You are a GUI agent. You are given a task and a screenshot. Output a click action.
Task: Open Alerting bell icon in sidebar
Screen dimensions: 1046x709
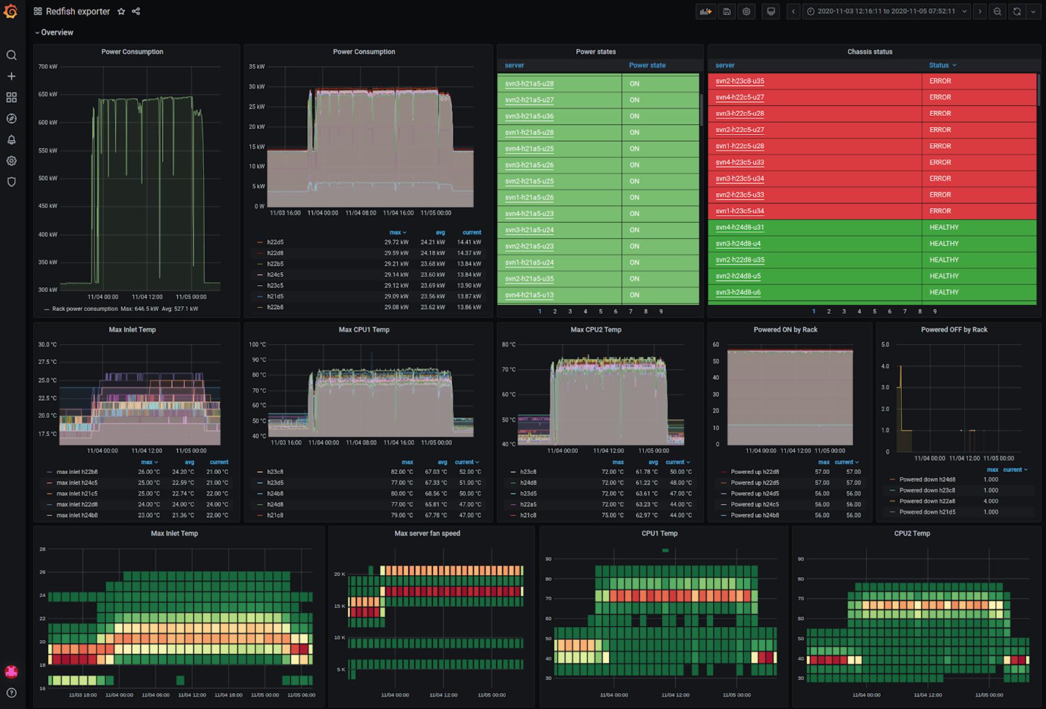point(11,139)
